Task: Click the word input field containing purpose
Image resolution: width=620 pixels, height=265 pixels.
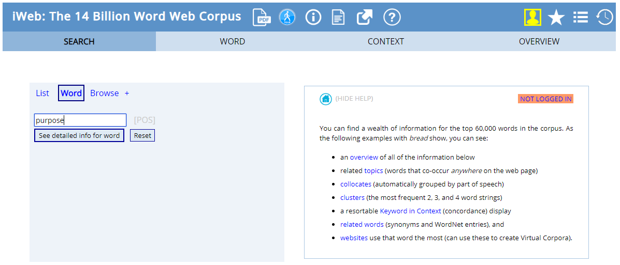Action: tap(80, 120)
